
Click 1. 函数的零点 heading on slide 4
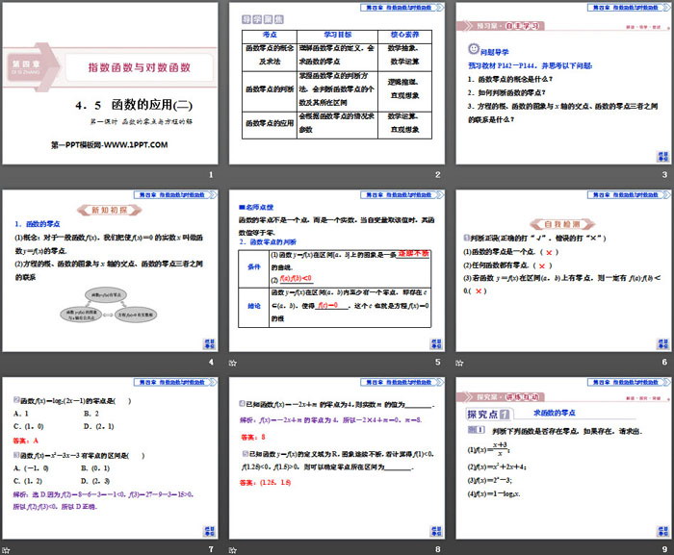tap(37, 224)
